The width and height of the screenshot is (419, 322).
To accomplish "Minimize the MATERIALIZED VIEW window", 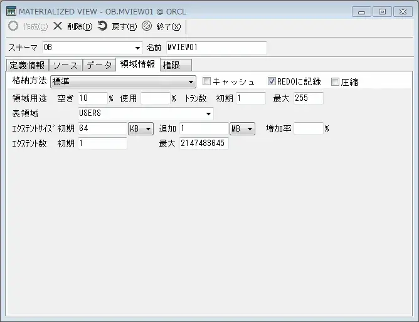I will click(x=361, y=12).
